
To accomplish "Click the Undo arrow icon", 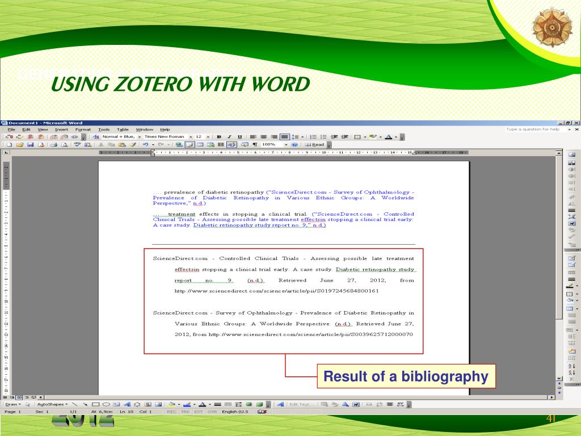I will 145,145.
